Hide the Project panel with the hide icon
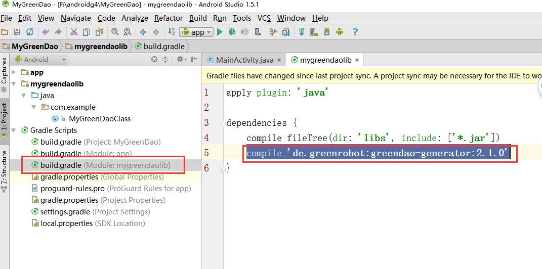Image resolution: width=542 pixels, height=269 pixels. pos(194,59)
